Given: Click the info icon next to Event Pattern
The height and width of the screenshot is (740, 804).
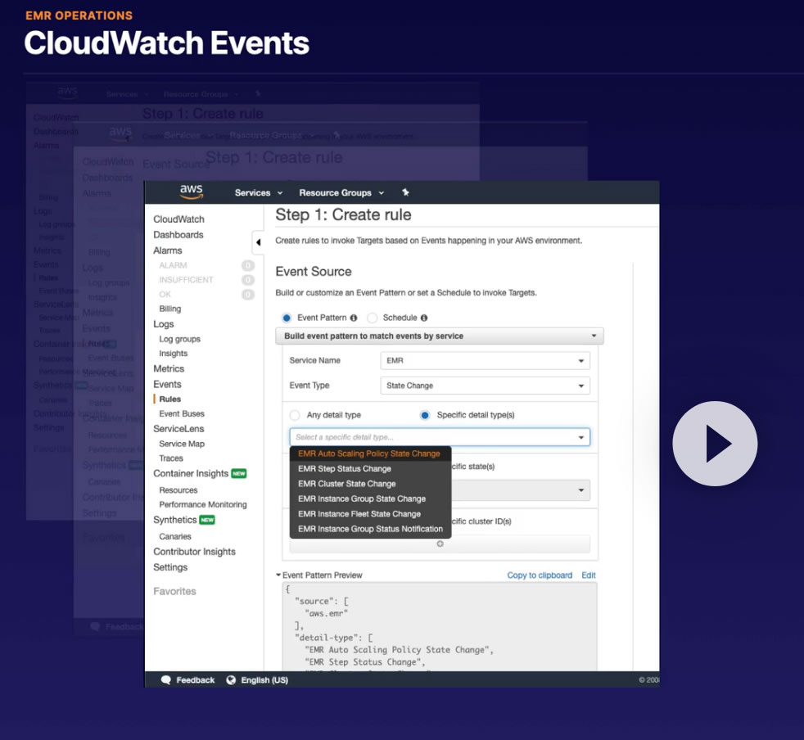Looking at the screenshot, I should coord(354,318).
